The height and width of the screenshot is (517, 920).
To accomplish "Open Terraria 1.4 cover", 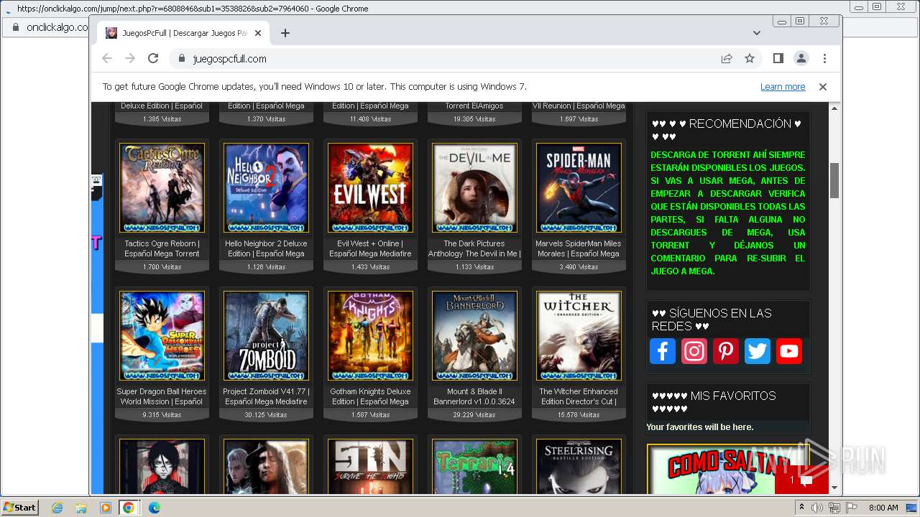I will [x=474, y=467].
